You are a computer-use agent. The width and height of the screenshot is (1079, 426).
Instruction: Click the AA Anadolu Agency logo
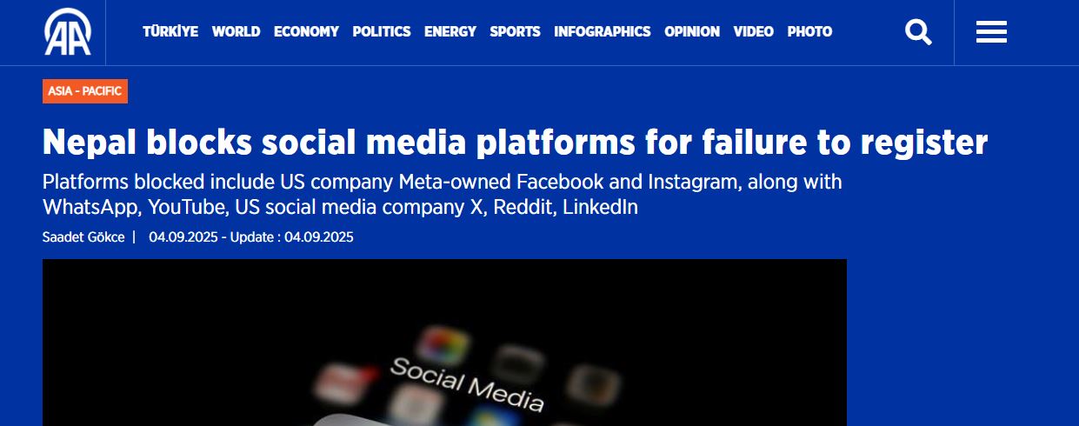(69, 31)
